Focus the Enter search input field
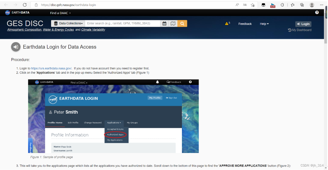Image resolution: width=328 pixels, height=170 pixels. (x=123, y=23)
